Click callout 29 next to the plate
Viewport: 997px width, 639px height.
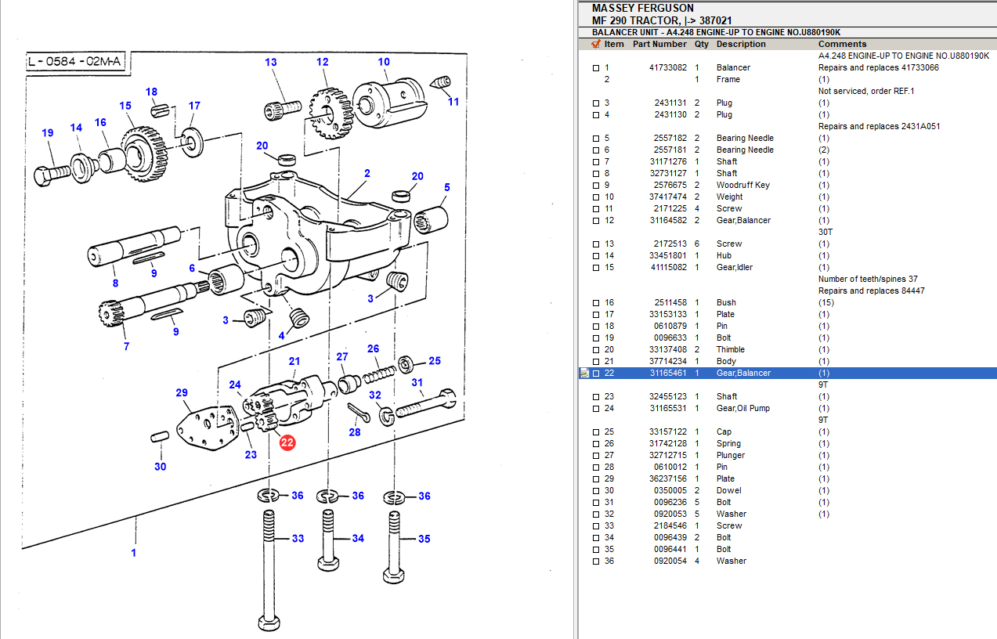(182, 392)
